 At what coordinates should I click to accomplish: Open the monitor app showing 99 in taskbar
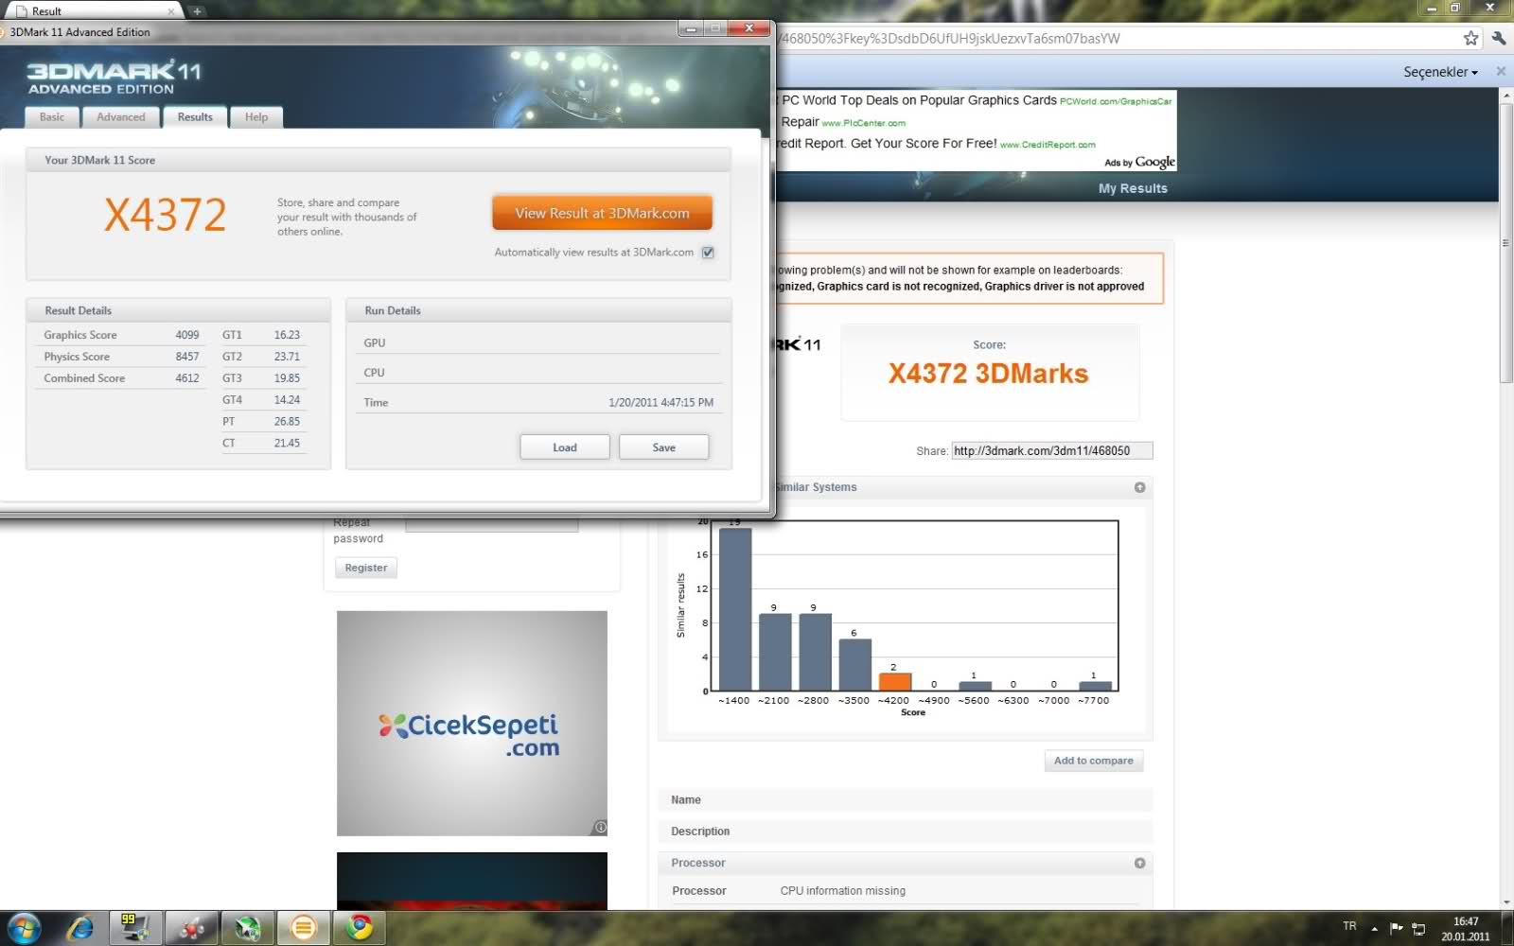click(x=136, y=928)
